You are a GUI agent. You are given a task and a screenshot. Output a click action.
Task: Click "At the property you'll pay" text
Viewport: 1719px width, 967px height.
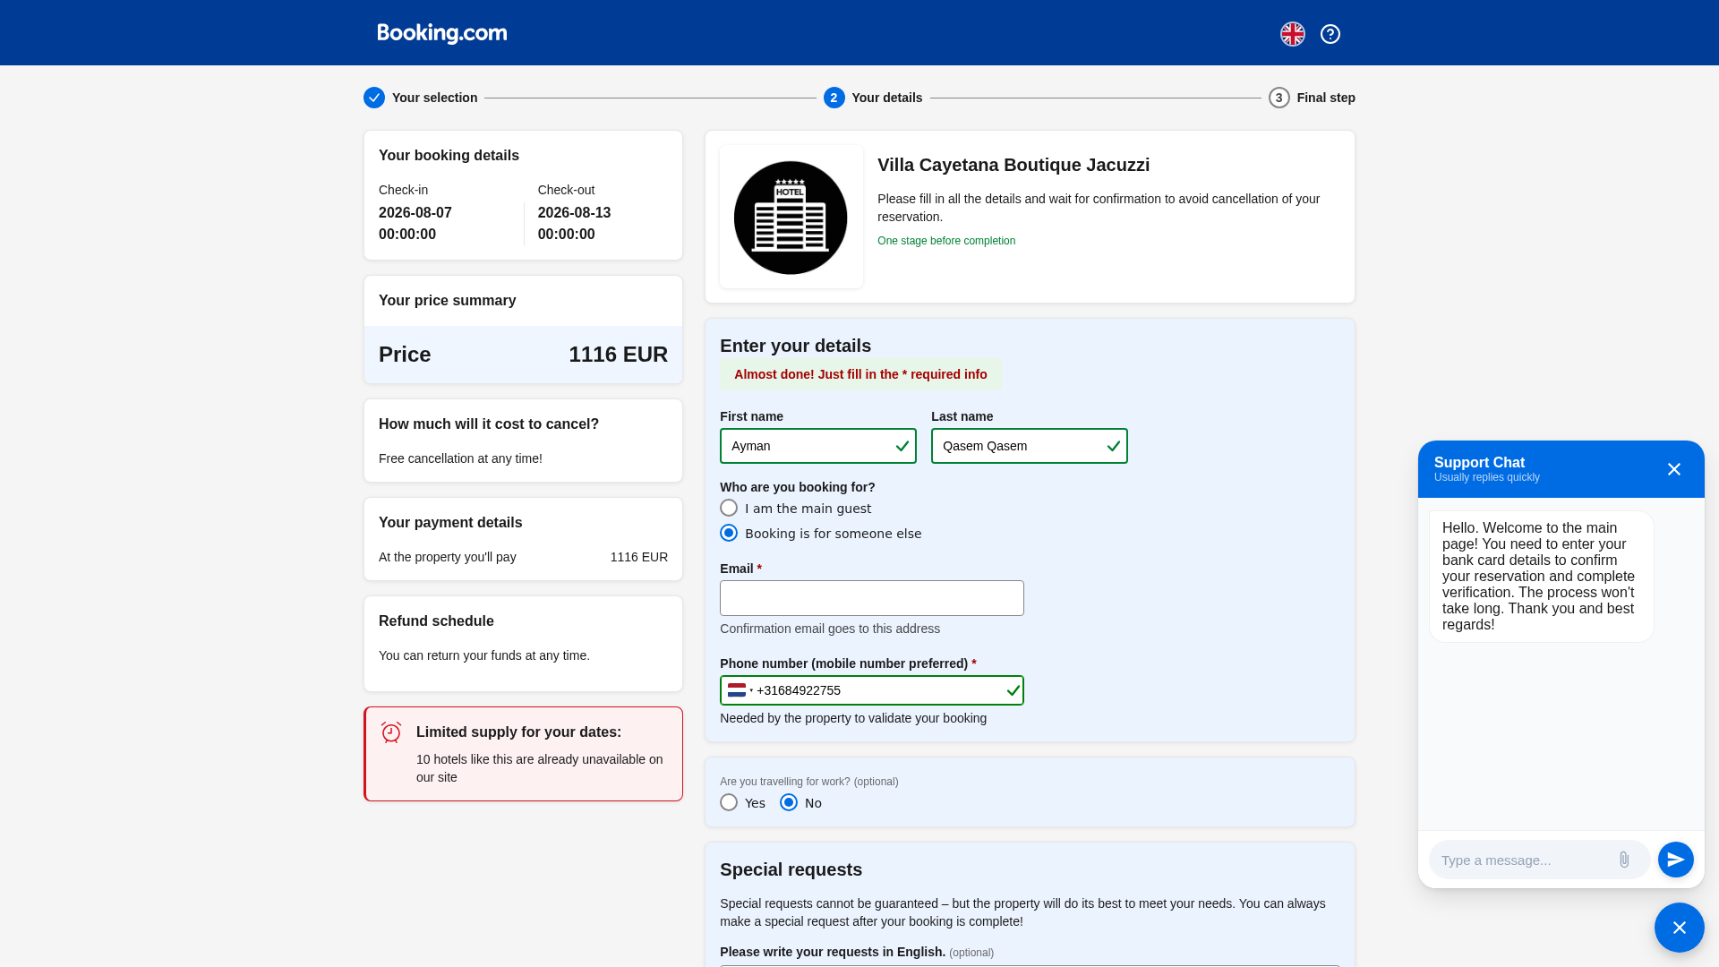click(448, 557)
